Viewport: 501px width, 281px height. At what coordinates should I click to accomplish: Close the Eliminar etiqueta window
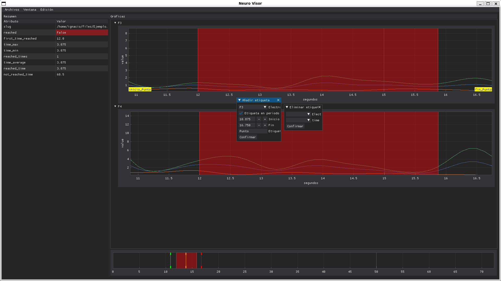(x=319, y=107)
